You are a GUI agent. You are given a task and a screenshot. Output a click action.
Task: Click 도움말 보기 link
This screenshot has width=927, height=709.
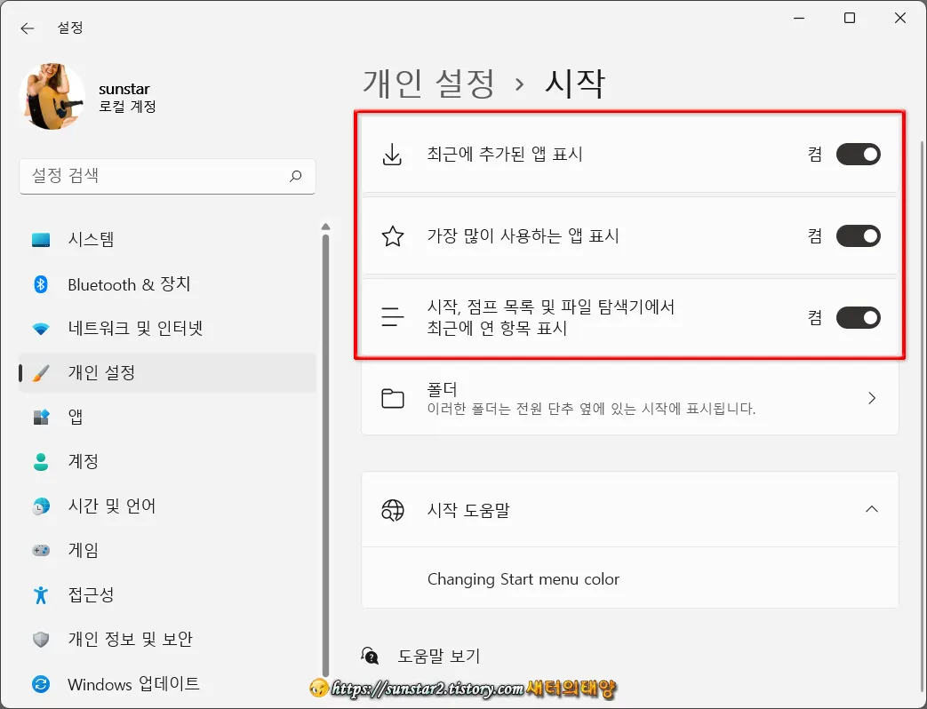tap(436, 655)
